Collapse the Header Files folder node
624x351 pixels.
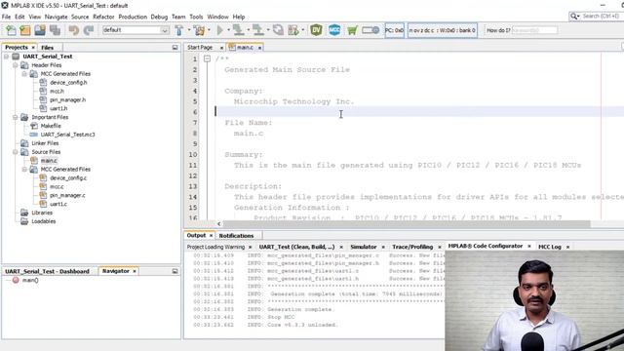click(16, 65)
